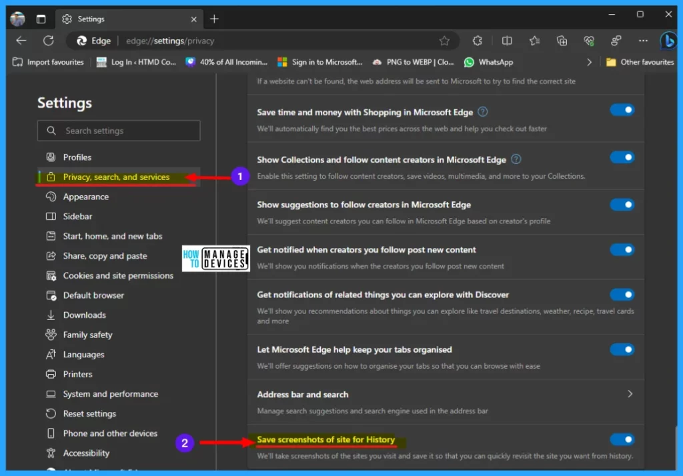This screenshot has width=683, height=476.
Task: Click the Share toolbar icon
Action: (616, 41)
